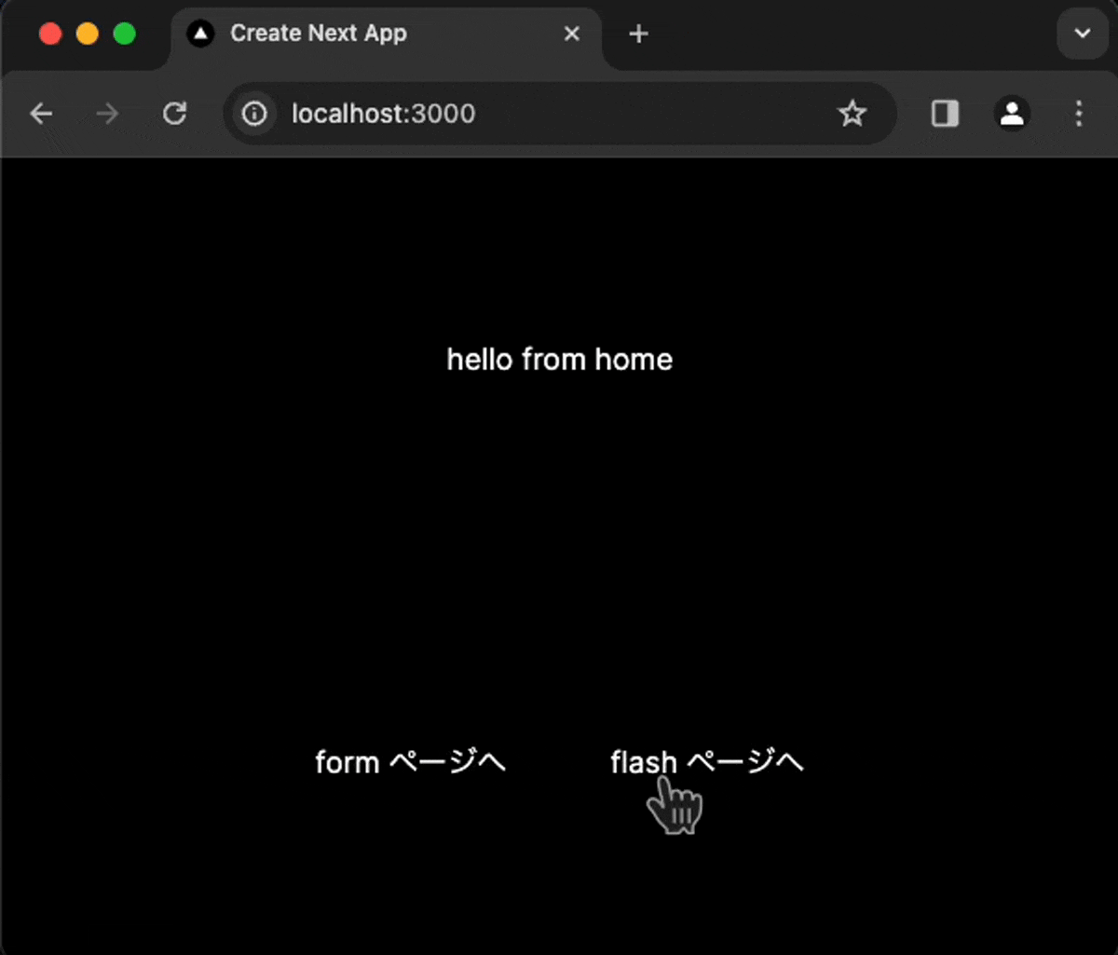
Task: Navigate to the flash page link
Action: [x=705, y=761]
